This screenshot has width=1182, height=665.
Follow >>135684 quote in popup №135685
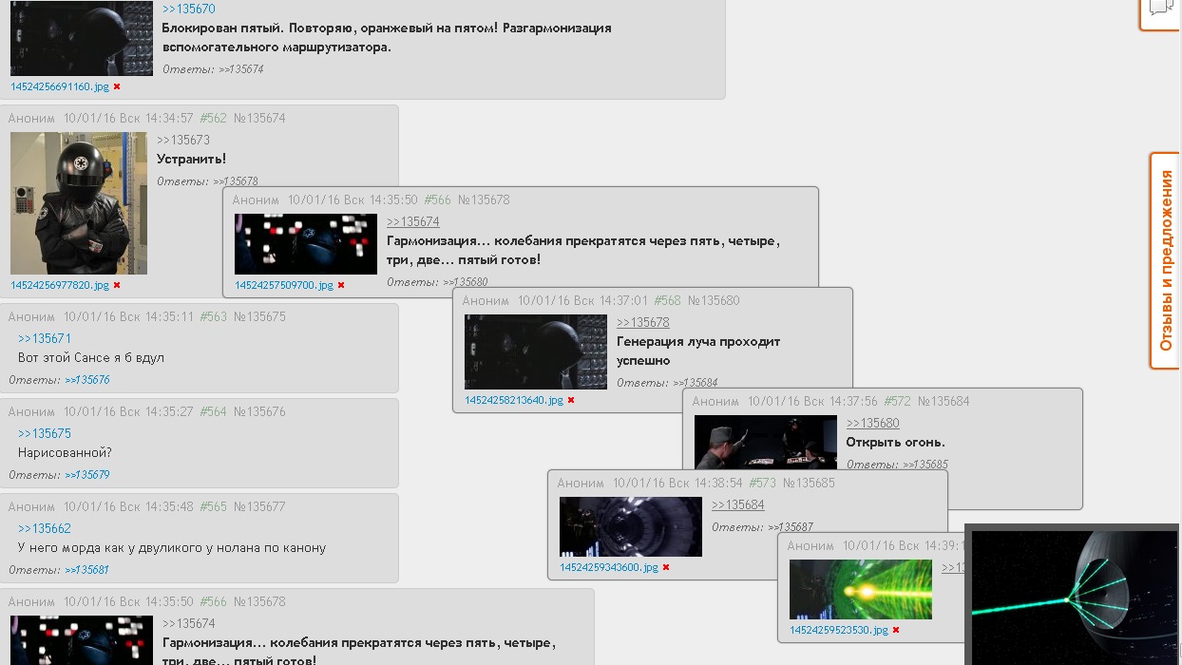[x=738, y=504]
